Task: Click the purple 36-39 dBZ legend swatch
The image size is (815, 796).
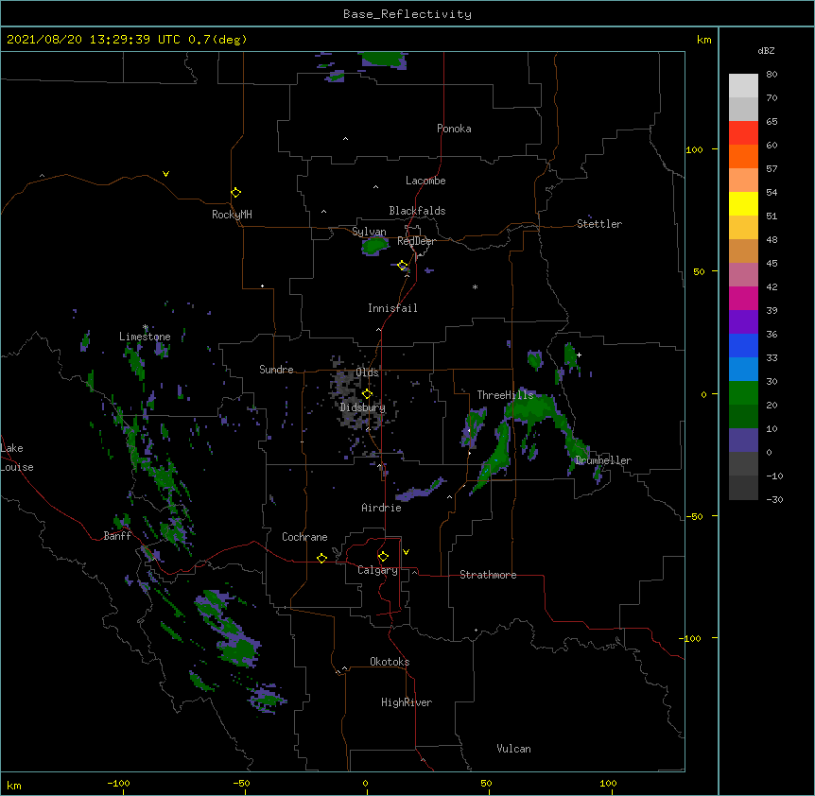Action: (x=743, y=322)
